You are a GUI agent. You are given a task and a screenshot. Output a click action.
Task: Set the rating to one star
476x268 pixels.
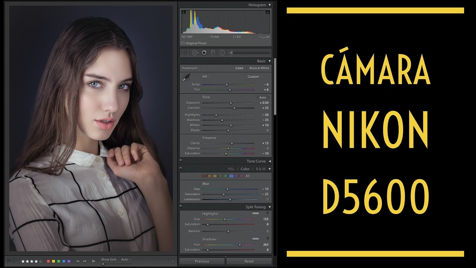23,261
